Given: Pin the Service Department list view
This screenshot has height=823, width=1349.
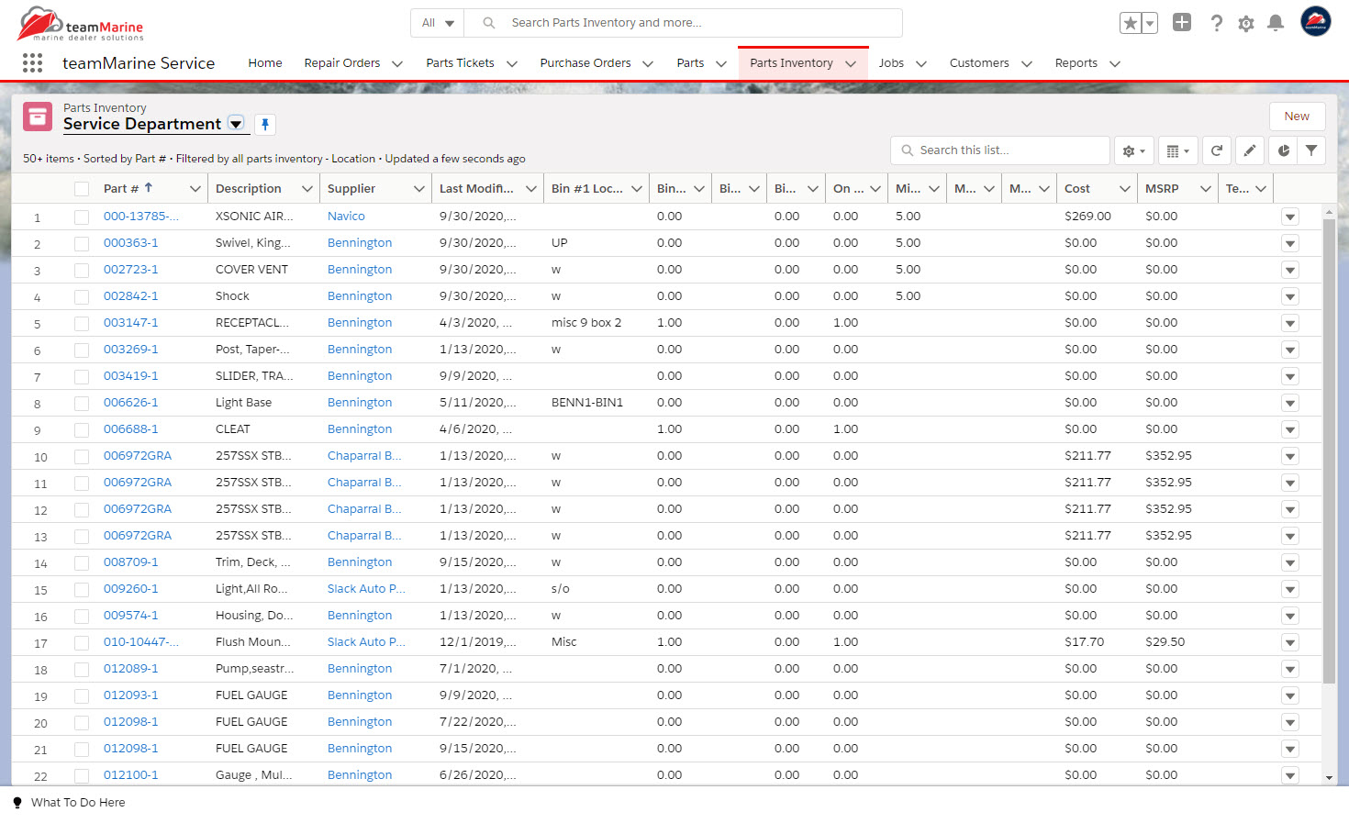Looking at the screenshot, I should point(264,125).
